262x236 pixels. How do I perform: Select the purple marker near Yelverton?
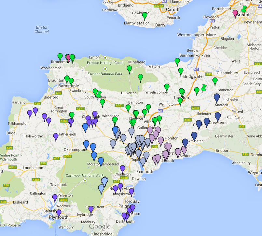[x=55, y=197]
